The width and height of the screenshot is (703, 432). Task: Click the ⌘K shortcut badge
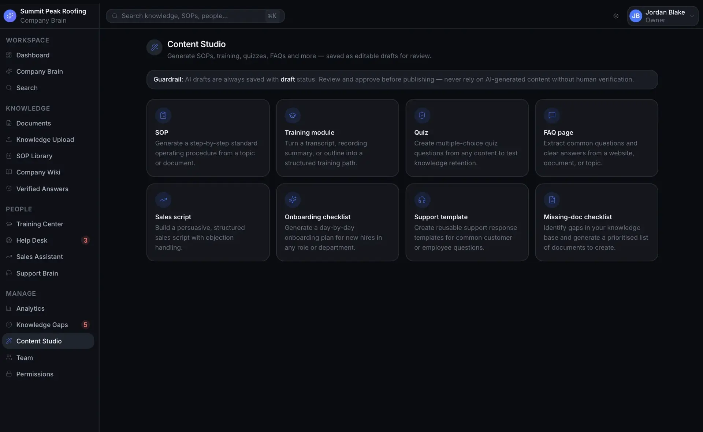click(x=272, y=16)
